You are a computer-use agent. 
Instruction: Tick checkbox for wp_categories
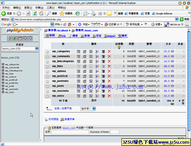47,52
